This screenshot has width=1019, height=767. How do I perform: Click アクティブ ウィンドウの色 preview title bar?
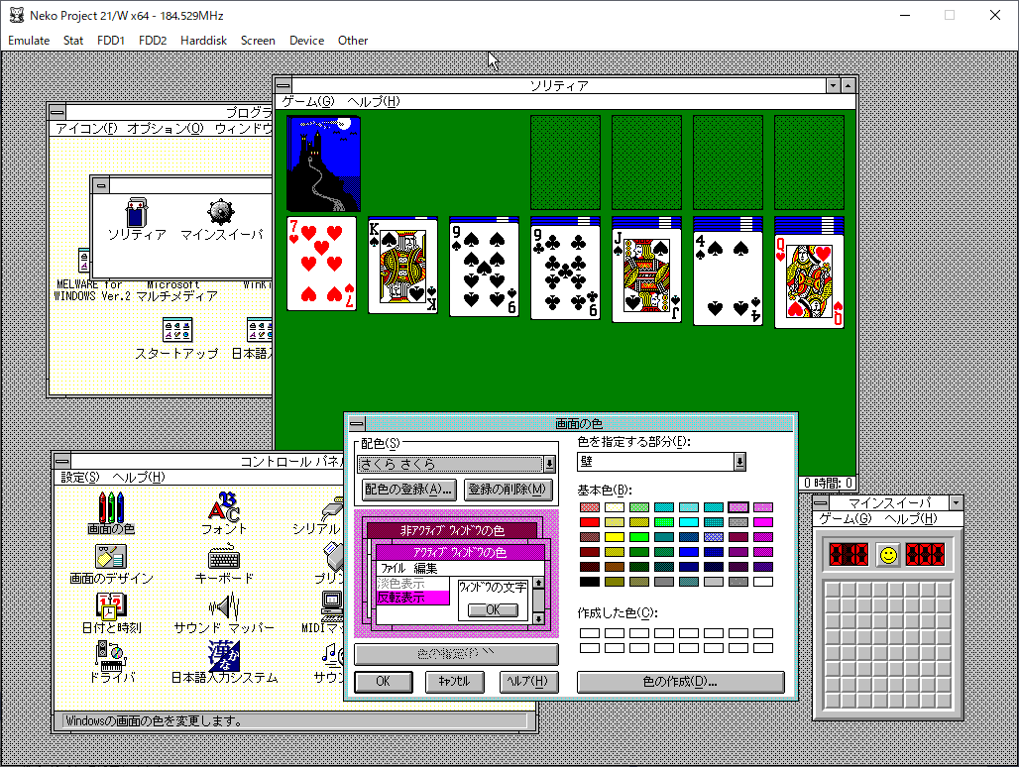(460, 552)
